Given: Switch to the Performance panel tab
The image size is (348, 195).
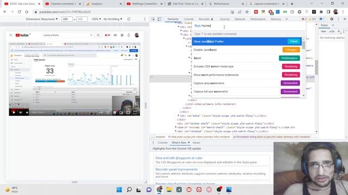Looking at the screenshot, I should pyautogui.click(x=258, y=19).
